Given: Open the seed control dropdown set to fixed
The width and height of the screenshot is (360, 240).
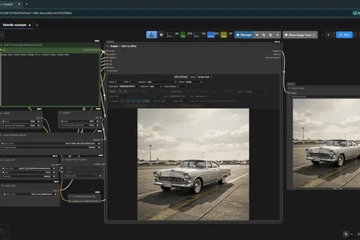Looking at the screenshot, I should pyautogui.click(x=155, y=86).
